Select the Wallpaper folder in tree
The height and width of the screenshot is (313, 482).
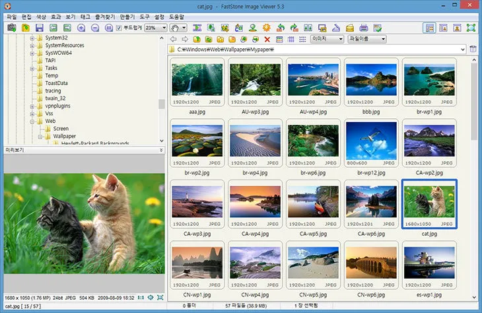tap(64, 136)
